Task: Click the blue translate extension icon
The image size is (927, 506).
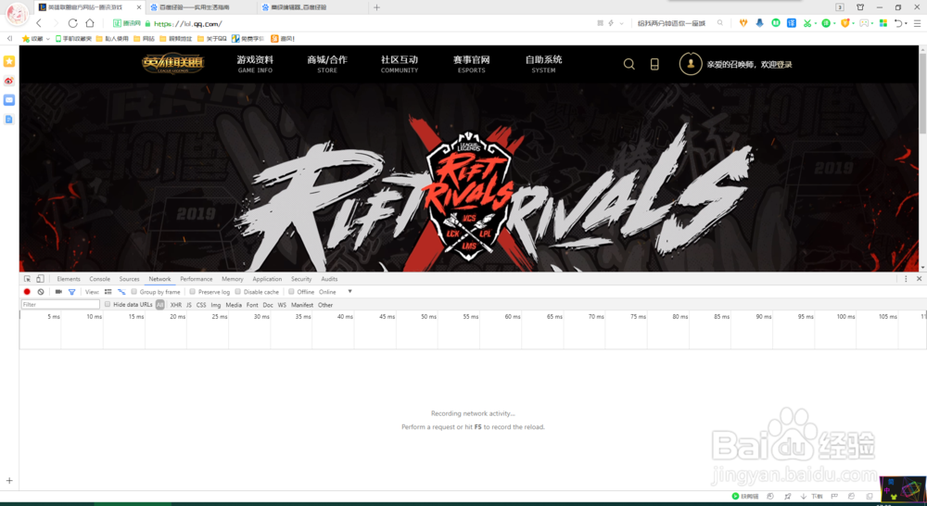Action: pyautogui.click(x=791, y=23)
